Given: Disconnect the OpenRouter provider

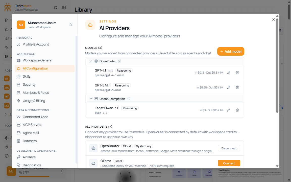Looking at the screenshot, I should point(229,148).
